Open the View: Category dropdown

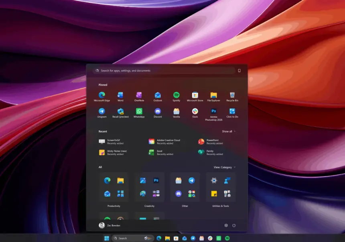(x=225, y=167)
